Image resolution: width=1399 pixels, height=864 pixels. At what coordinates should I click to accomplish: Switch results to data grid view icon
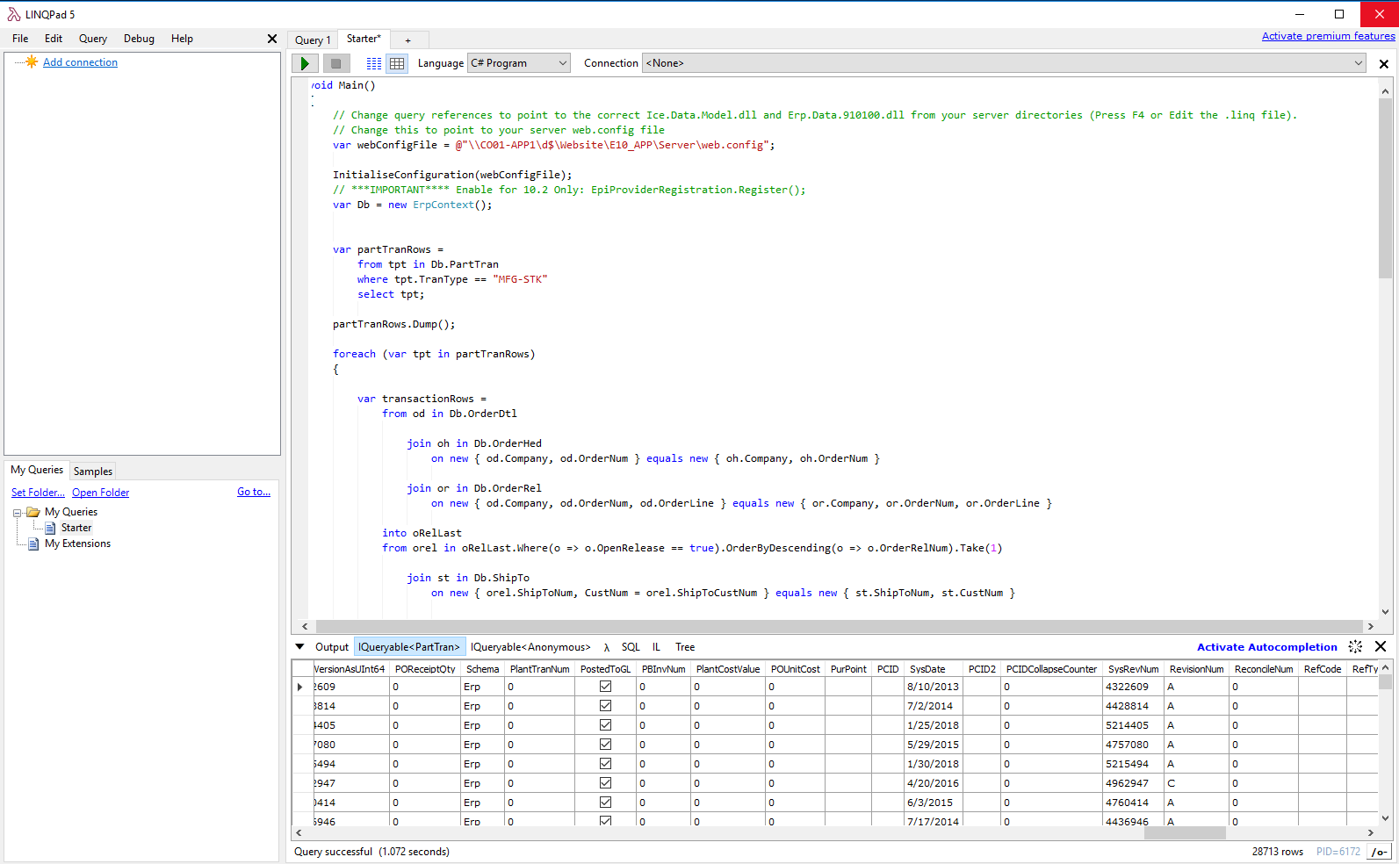click(x=397, y=63)
